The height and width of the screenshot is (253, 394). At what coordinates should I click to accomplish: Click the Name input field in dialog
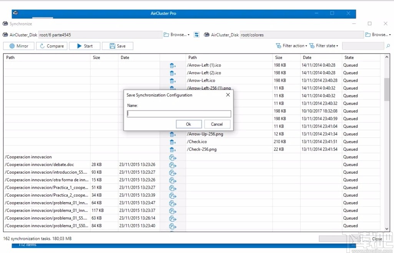[179, 114]
